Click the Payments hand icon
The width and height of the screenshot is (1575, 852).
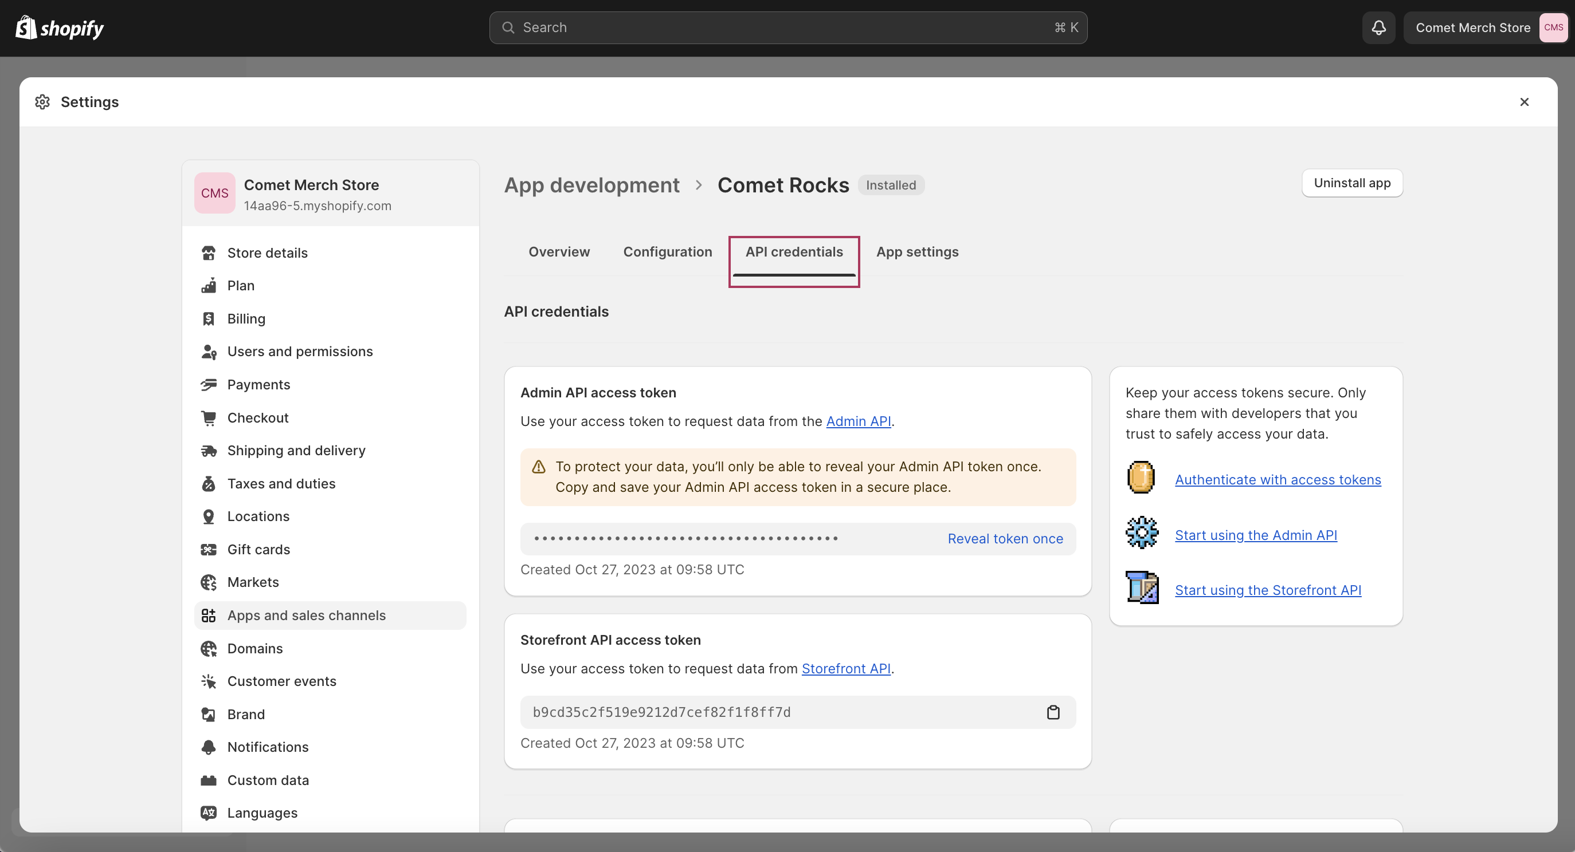pos(209,385)
